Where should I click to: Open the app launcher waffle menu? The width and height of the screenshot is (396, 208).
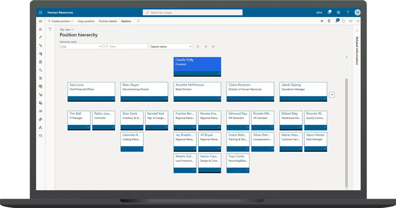(x=40, y=13)
